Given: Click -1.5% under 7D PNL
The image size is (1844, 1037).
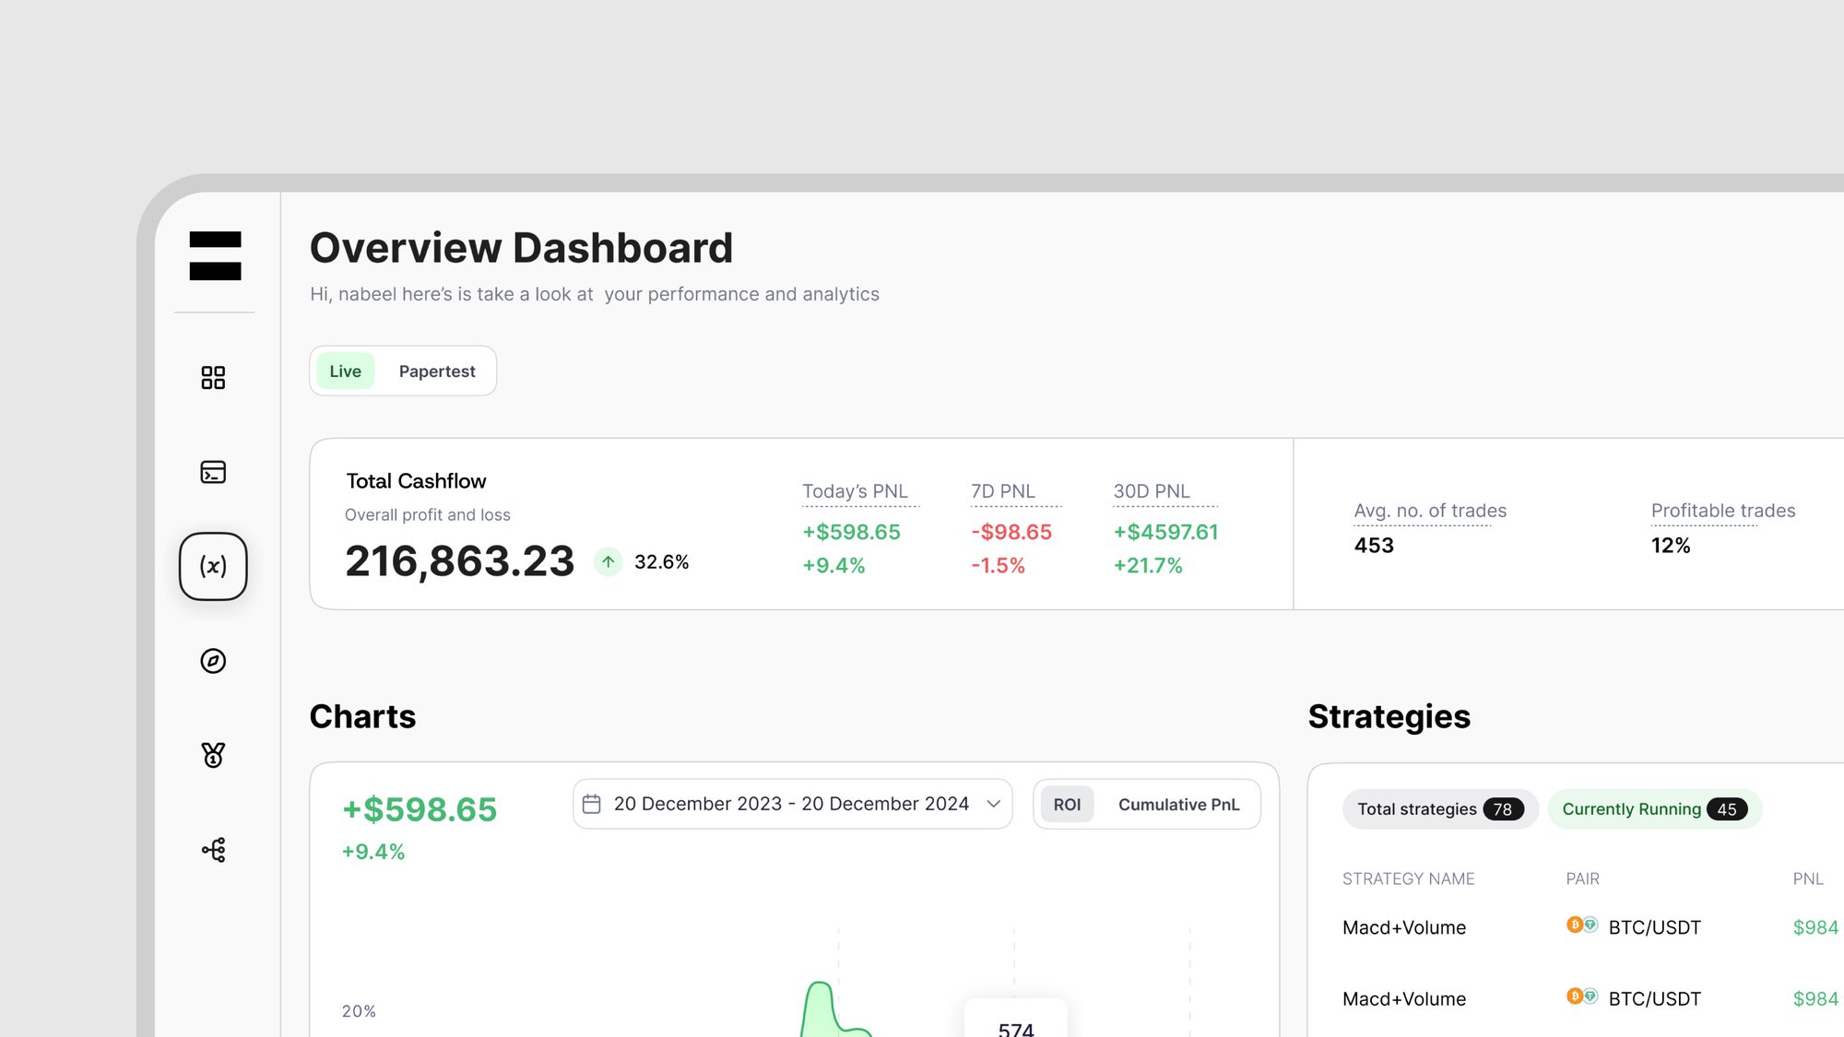Looking at the screenshot, I should (998, 566).
